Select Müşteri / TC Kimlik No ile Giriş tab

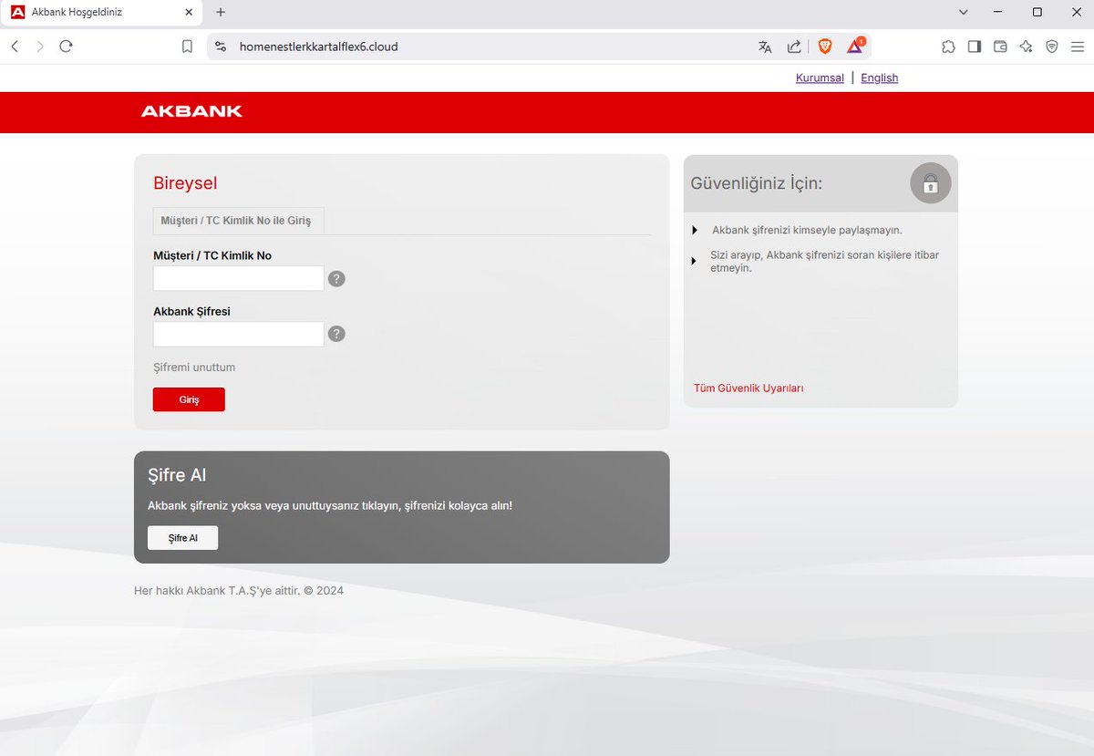pos(239,221)
